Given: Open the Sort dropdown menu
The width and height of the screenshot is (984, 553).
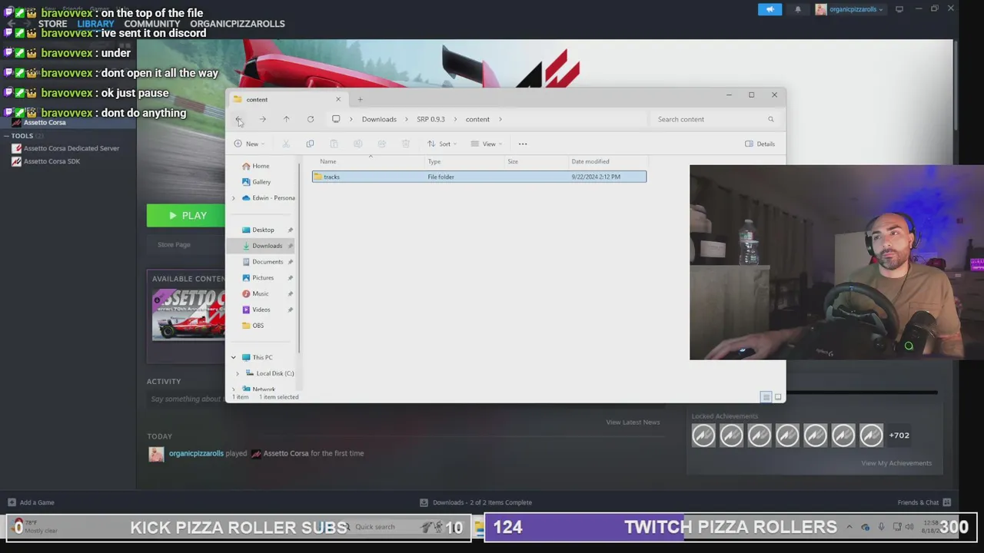Looking at the screenshot, I should pyautogui.click(x=442, y=144).
